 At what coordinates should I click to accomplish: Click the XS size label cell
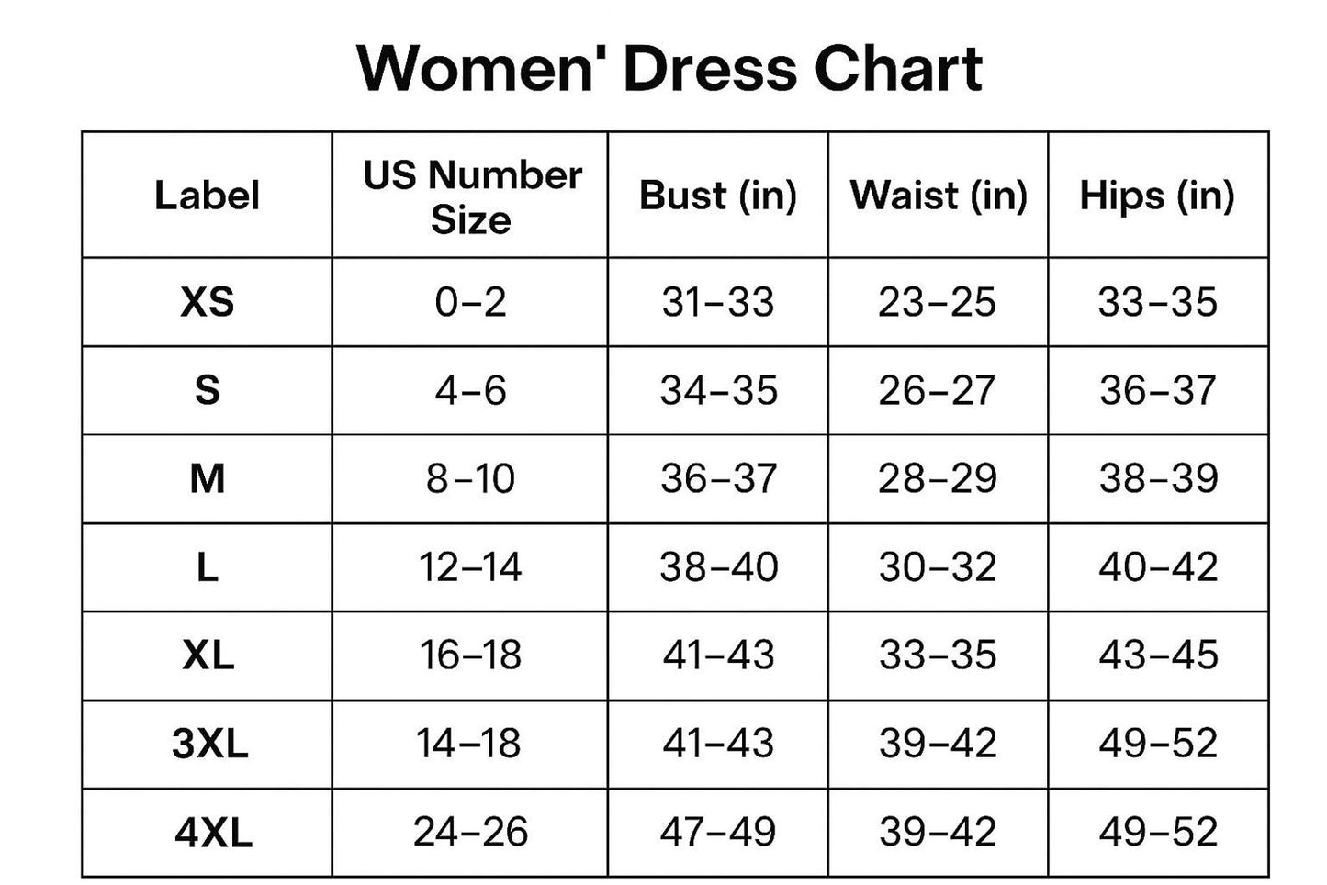pyautogui.click(x=208, y=302)
